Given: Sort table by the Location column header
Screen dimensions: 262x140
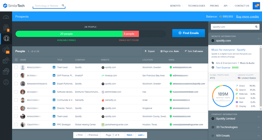Looking at the screenshot, I should (x=147, y=60).
